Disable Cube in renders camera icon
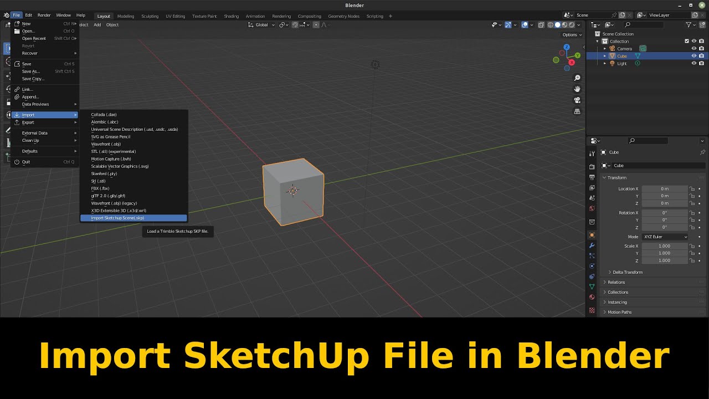This screenshot has width=709, height=399. (701, 56)
